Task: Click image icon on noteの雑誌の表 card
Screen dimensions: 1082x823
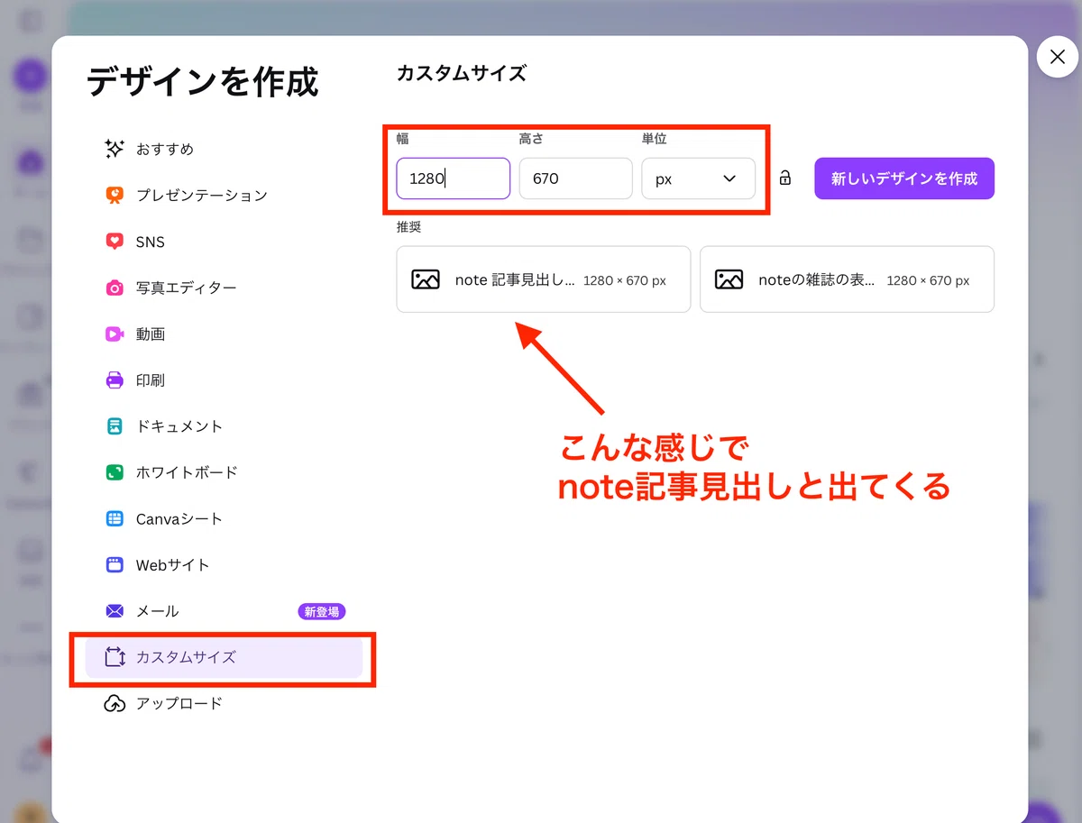Action: pyautogui.click(x=729, y=279)
